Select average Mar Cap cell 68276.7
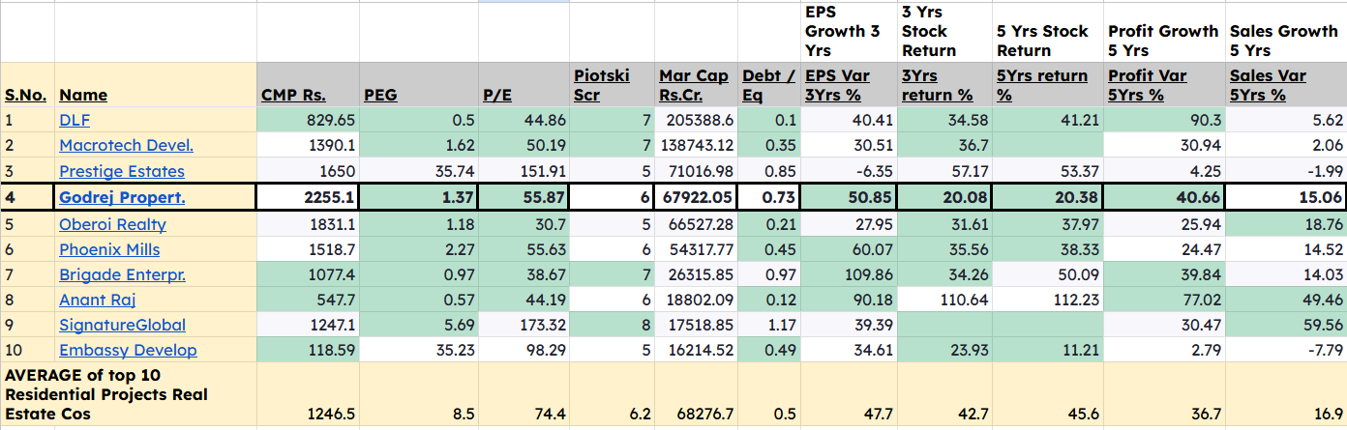The height and width of the screenshot is (430, 1347). point(696,394)
